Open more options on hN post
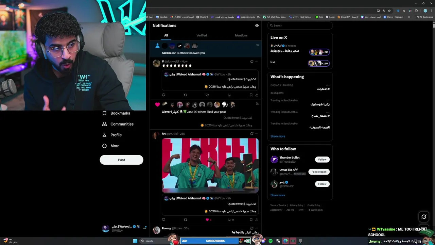This screenshot has height=245, width=435. pos(257,134)
